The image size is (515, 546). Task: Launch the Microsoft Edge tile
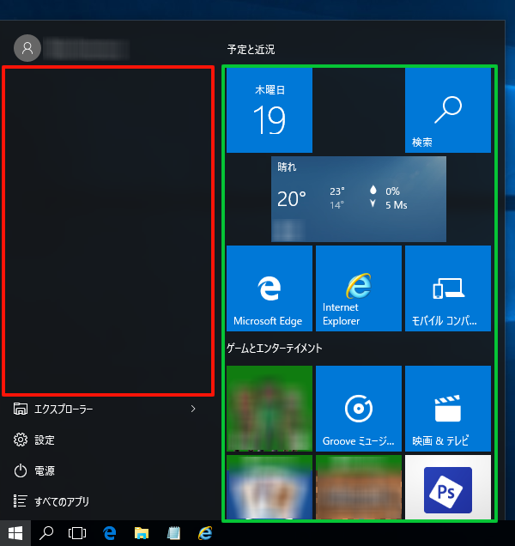[270, 288]
